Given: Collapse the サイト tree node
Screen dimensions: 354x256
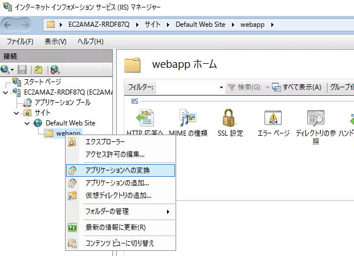Looking at the screenshot, I should [17, 113].
